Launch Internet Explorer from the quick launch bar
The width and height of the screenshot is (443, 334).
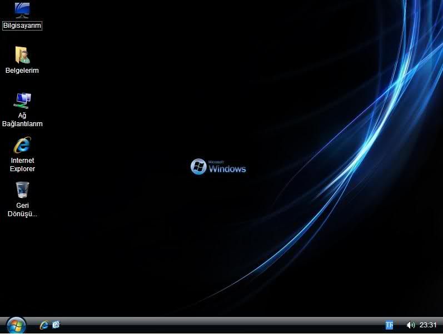tap(43, 325)
